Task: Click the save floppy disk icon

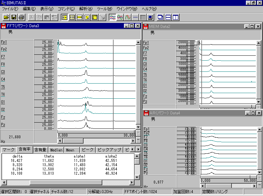Action: [x=14, y=17]
